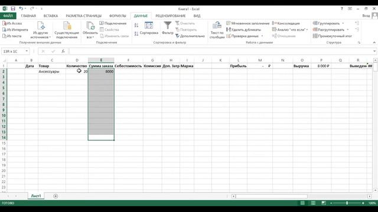Viewport: 378px width, 212px height.
Task: Run Мгновенное заполнение
Action: pyautogui.click(x=247, y=24)
